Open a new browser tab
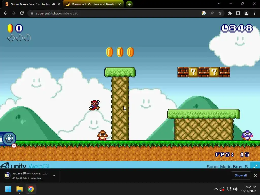The width and height of the screenshot is (260, 195). (x=129, y=4)
